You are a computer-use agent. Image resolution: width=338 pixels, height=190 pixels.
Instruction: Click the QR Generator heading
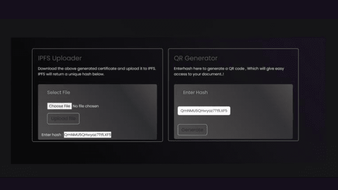196,58
